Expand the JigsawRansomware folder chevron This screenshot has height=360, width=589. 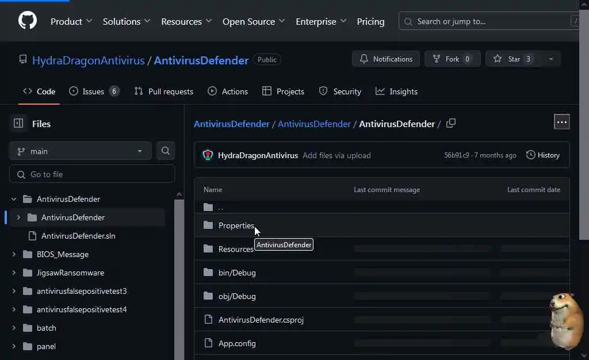pyautogui.click(x=14, y=273)
